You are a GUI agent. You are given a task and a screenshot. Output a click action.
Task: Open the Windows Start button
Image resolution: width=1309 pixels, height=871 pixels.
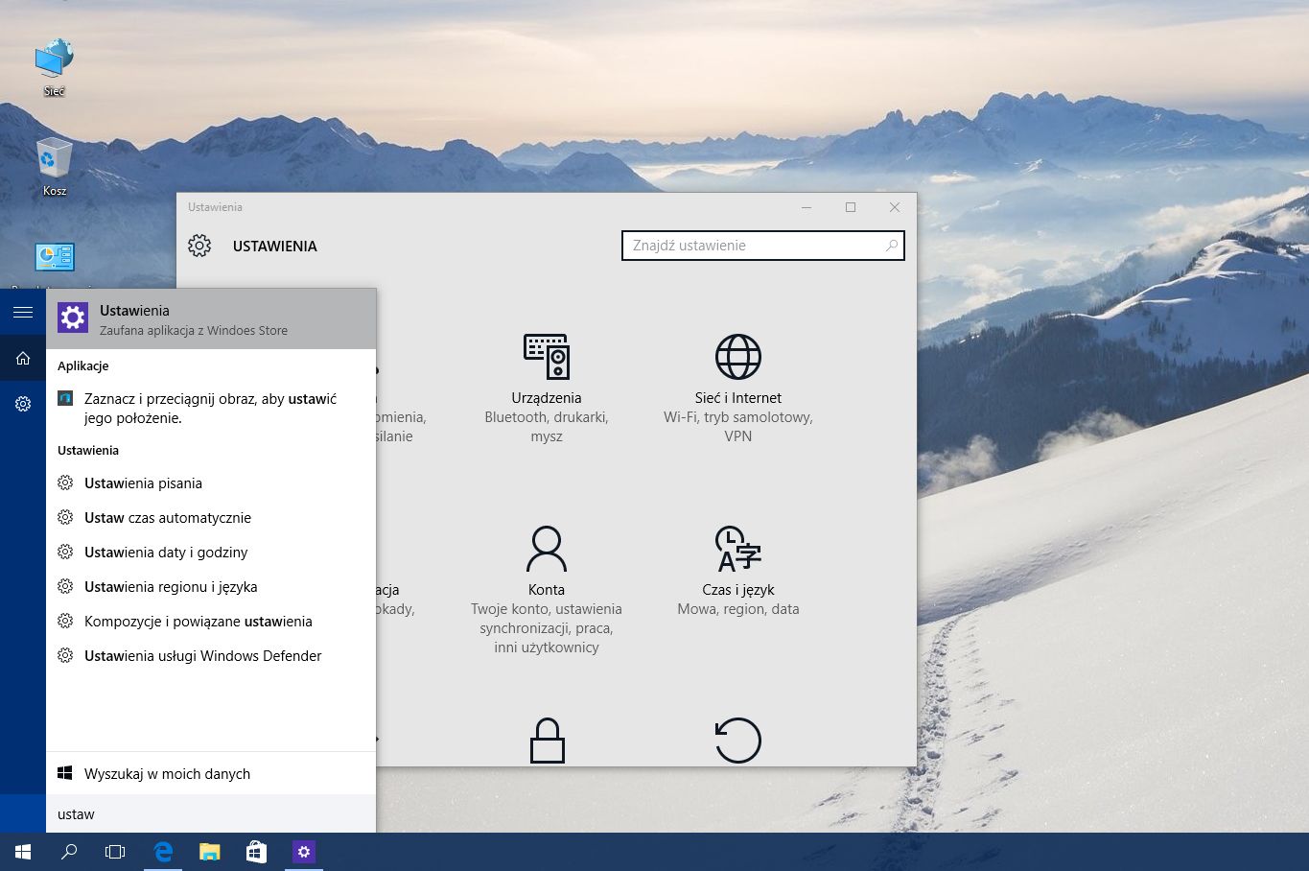[23, 852]
